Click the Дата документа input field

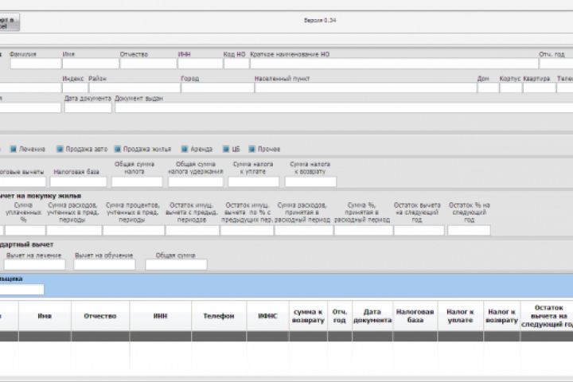coord(88,107)
